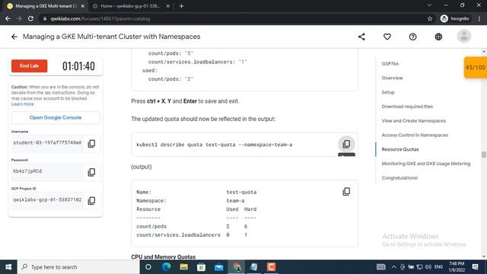Screen dimensions: 487x274
Task: Jump to Access Control in Namespaces section
Action: (x=415, y=135)
